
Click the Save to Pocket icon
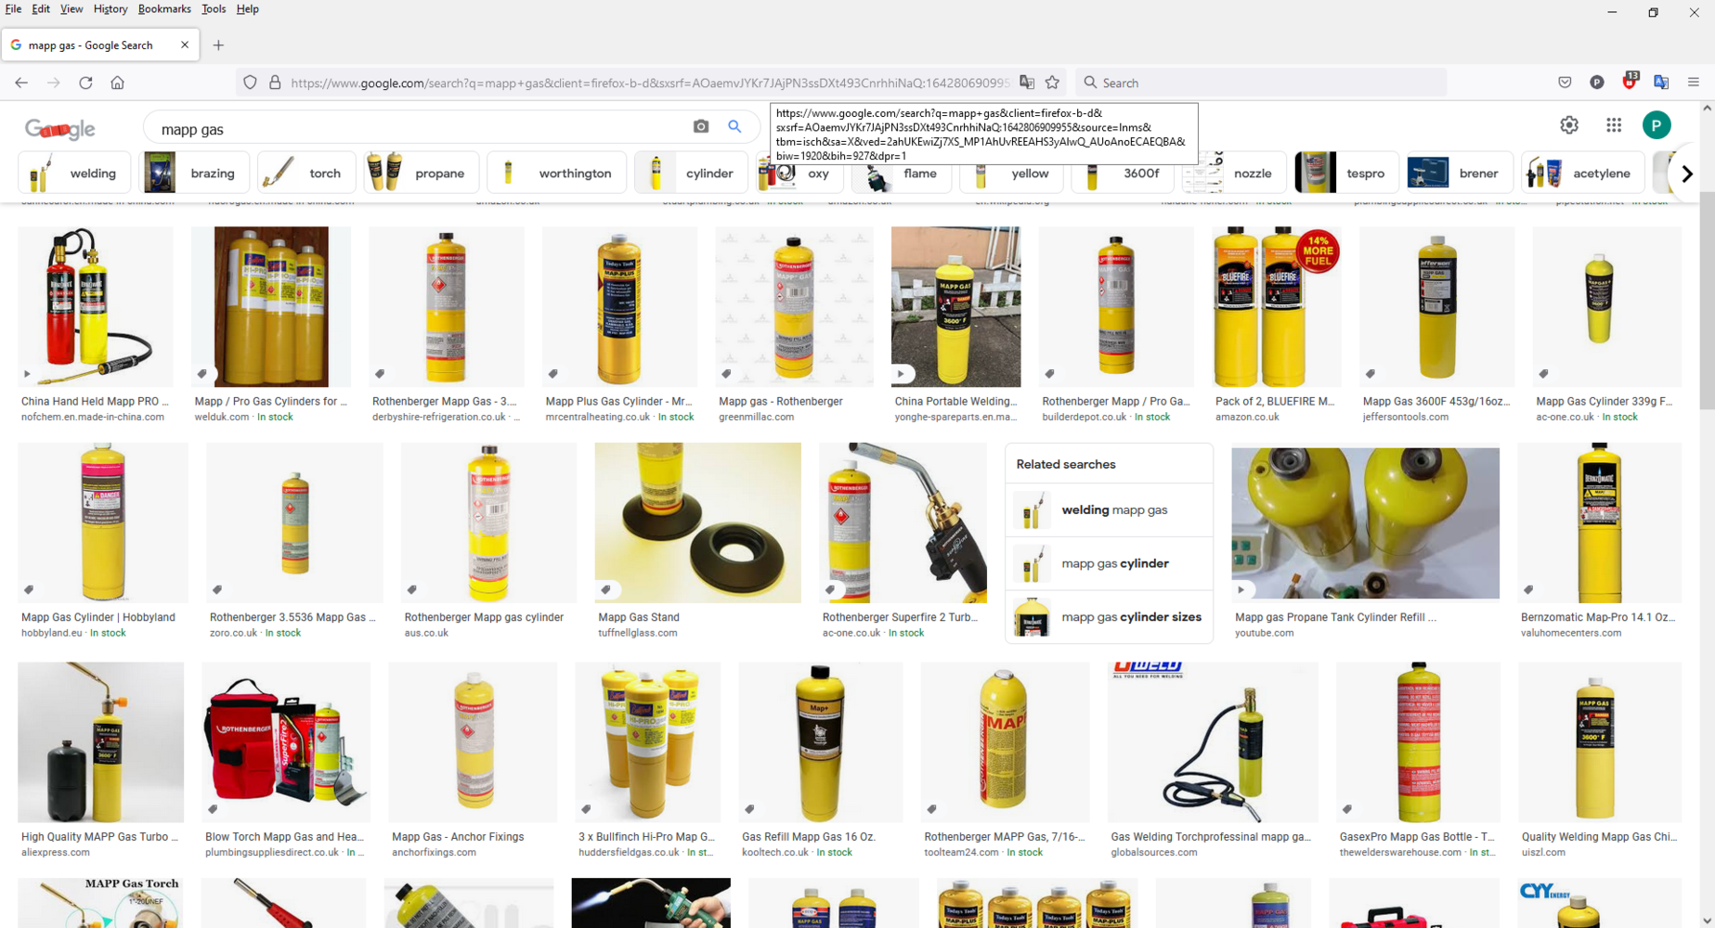[x=1565, y=83]
